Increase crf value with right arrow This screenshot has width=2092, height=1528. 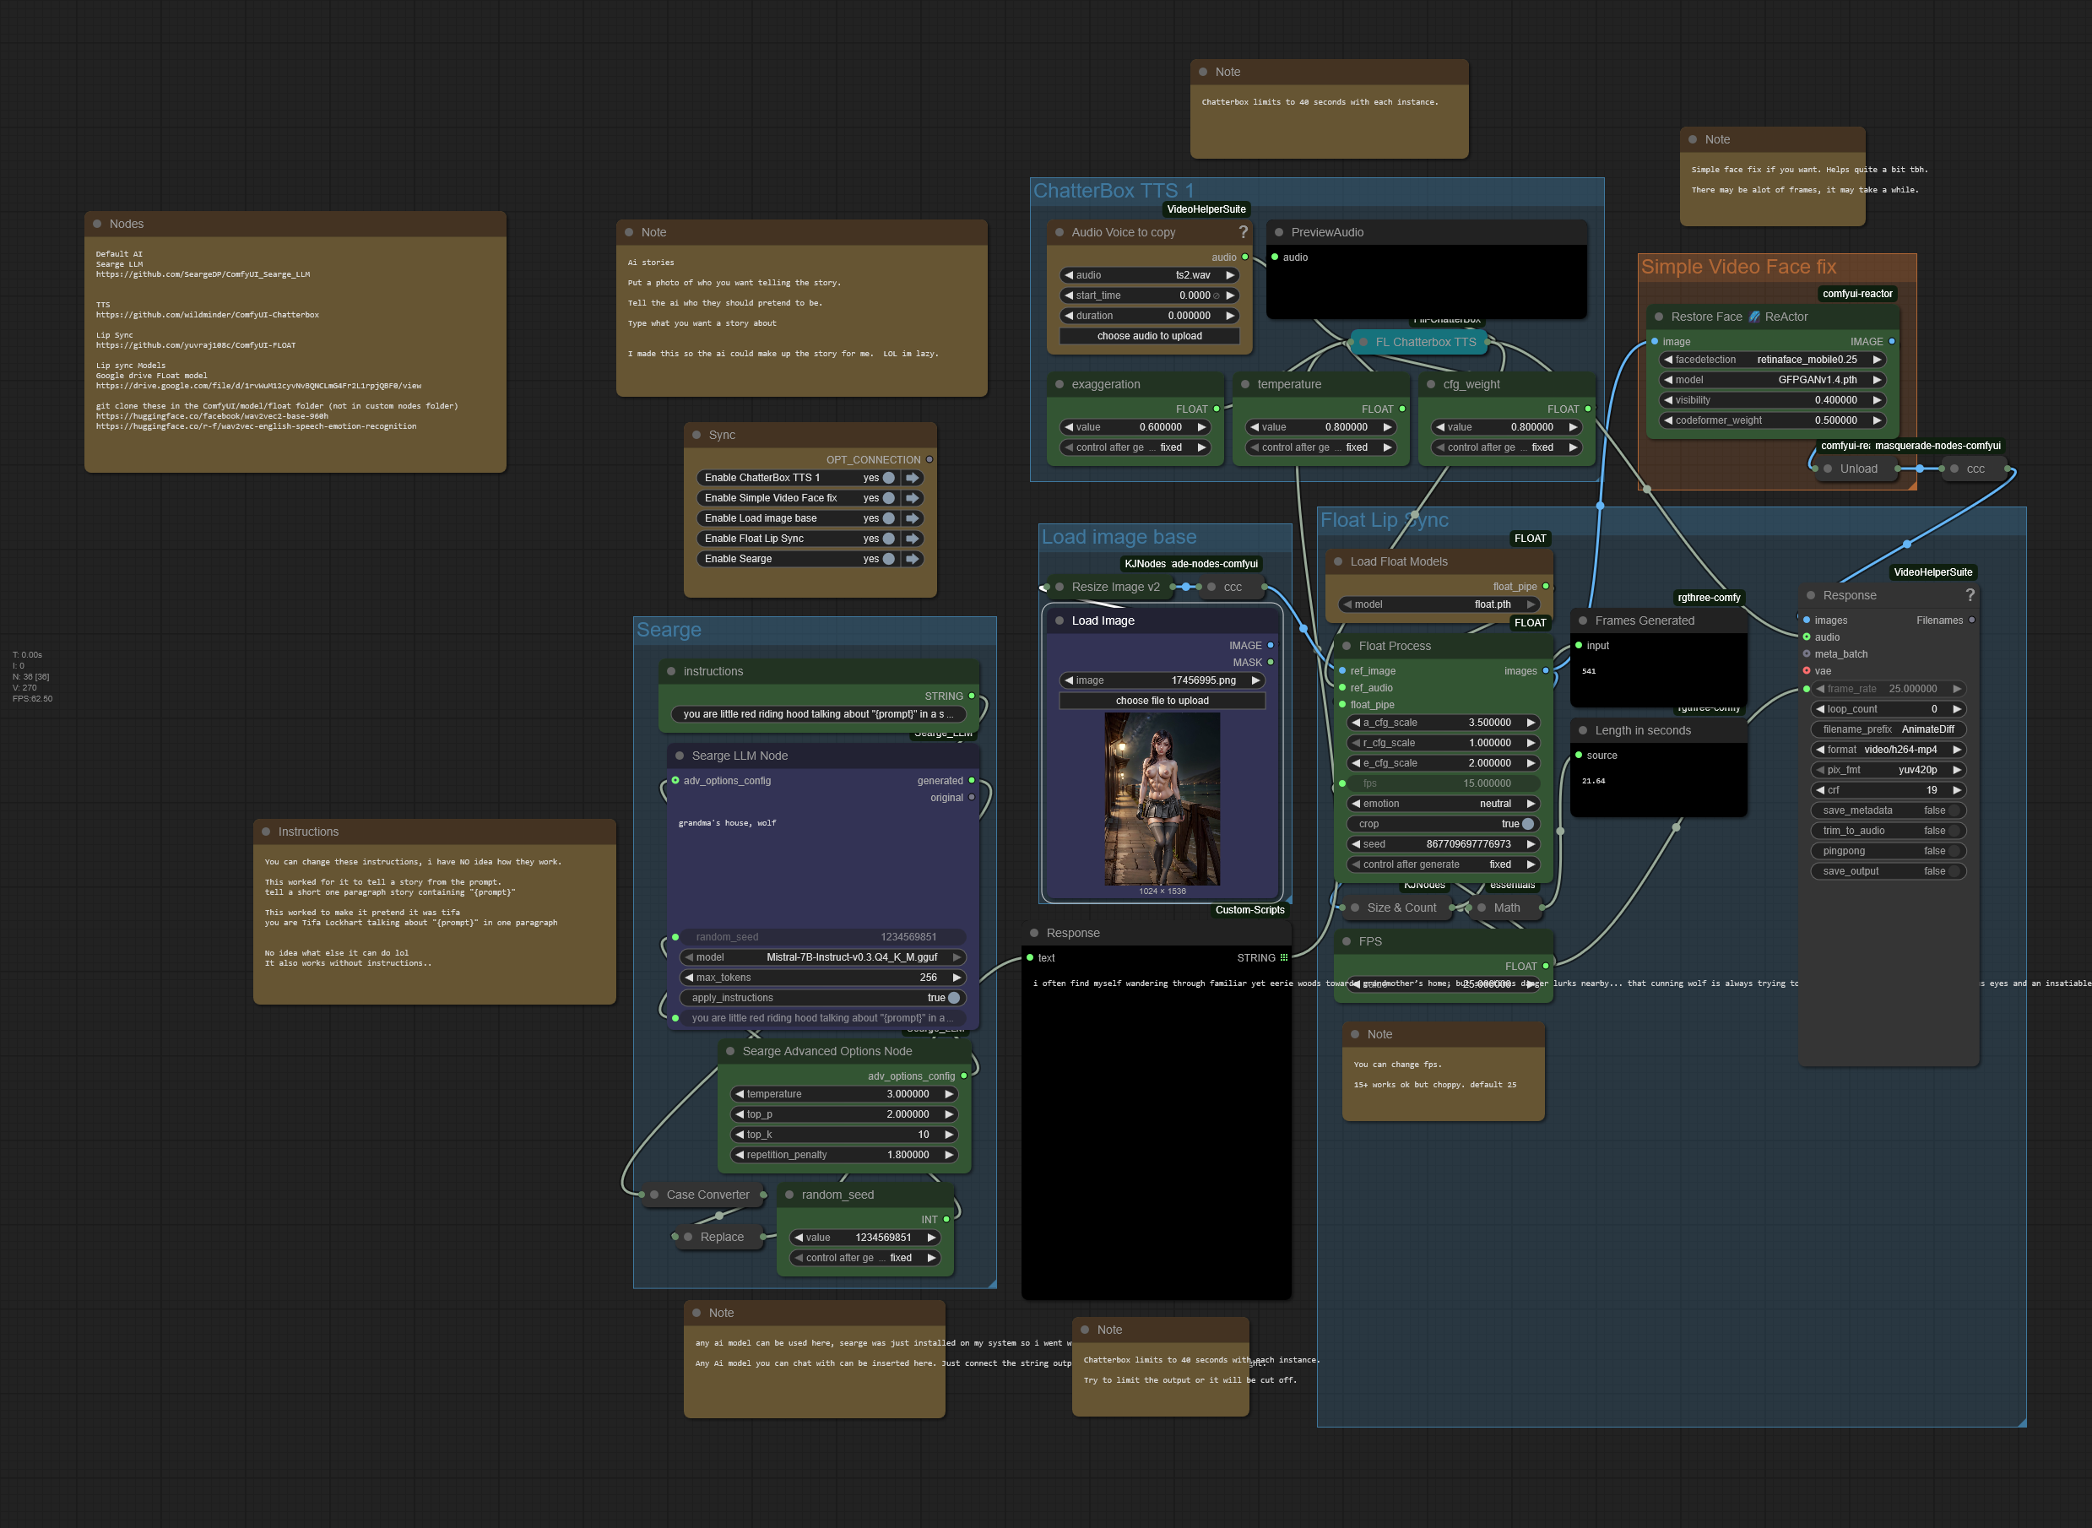pos(1957,791)
